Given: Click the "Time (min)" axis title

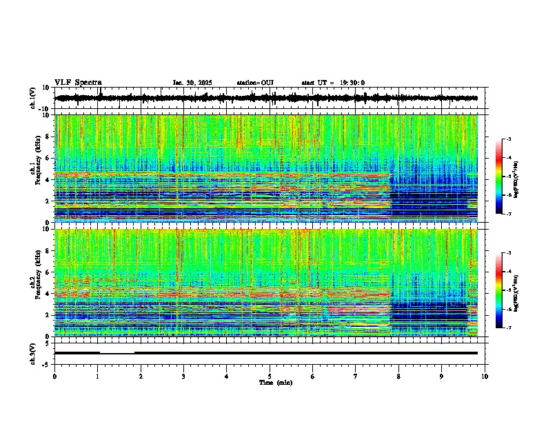Looking at the screenshot, I should [x=276, y=383].
